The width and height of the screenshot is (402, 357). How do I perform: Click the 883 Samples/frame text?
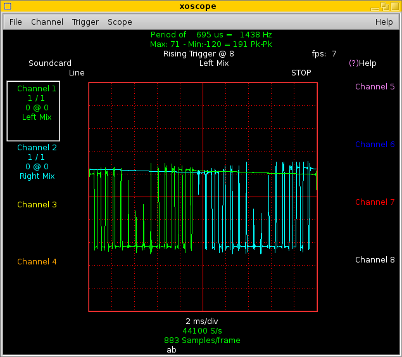202,341
